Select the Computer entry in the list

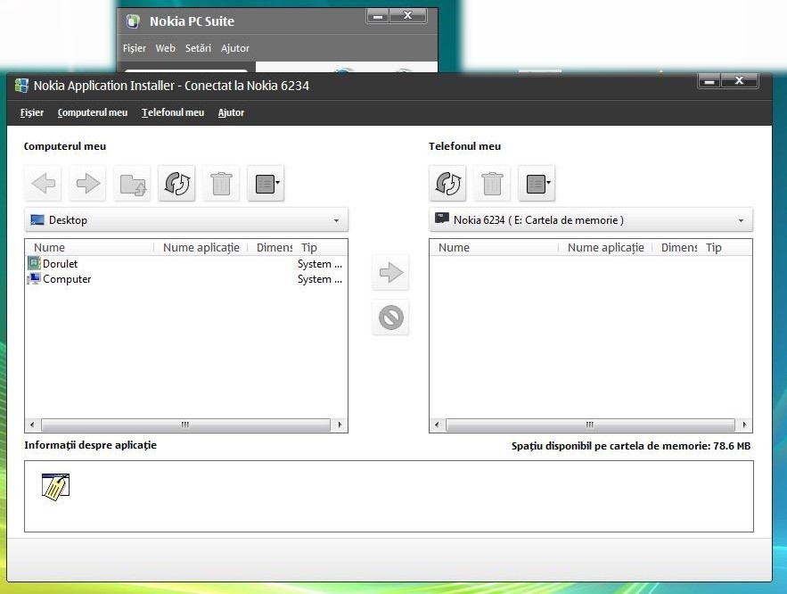point(67,279)
